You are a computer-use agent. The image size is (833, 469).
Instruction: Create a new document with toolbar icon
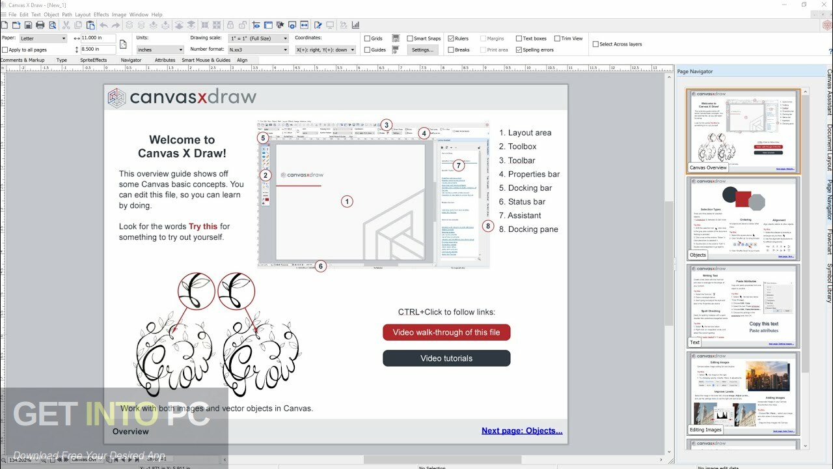point(5,25)
